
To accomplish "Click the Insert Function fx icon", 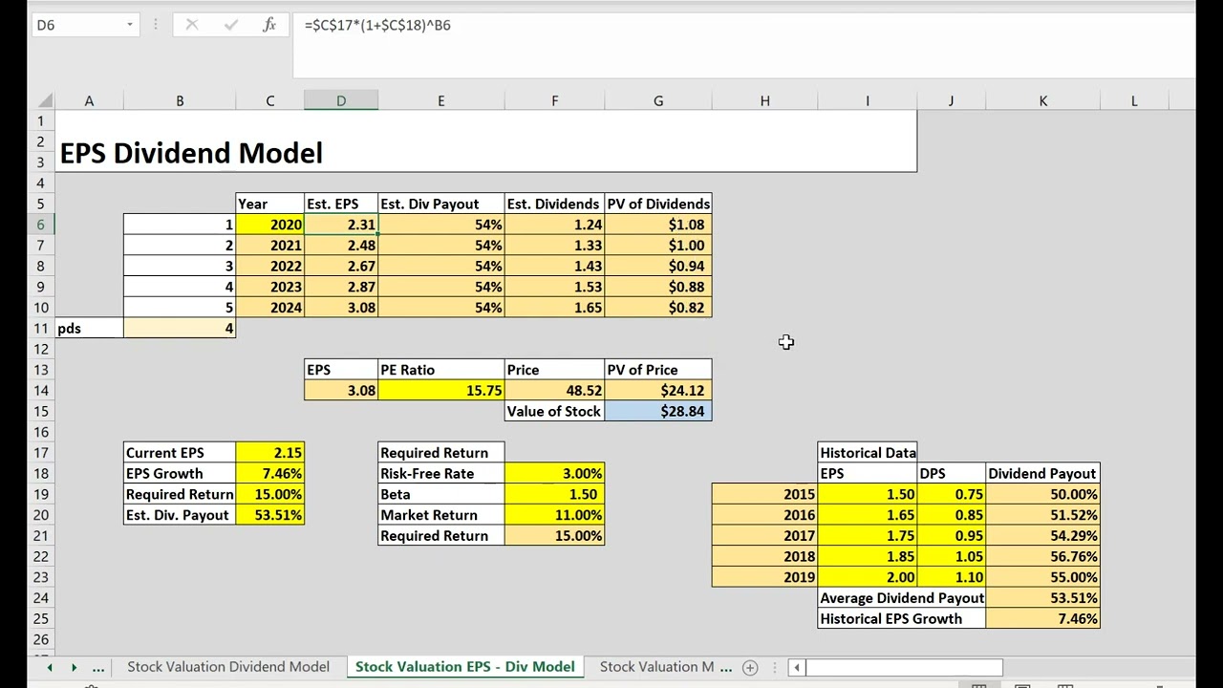I will (x=269, y=25).
